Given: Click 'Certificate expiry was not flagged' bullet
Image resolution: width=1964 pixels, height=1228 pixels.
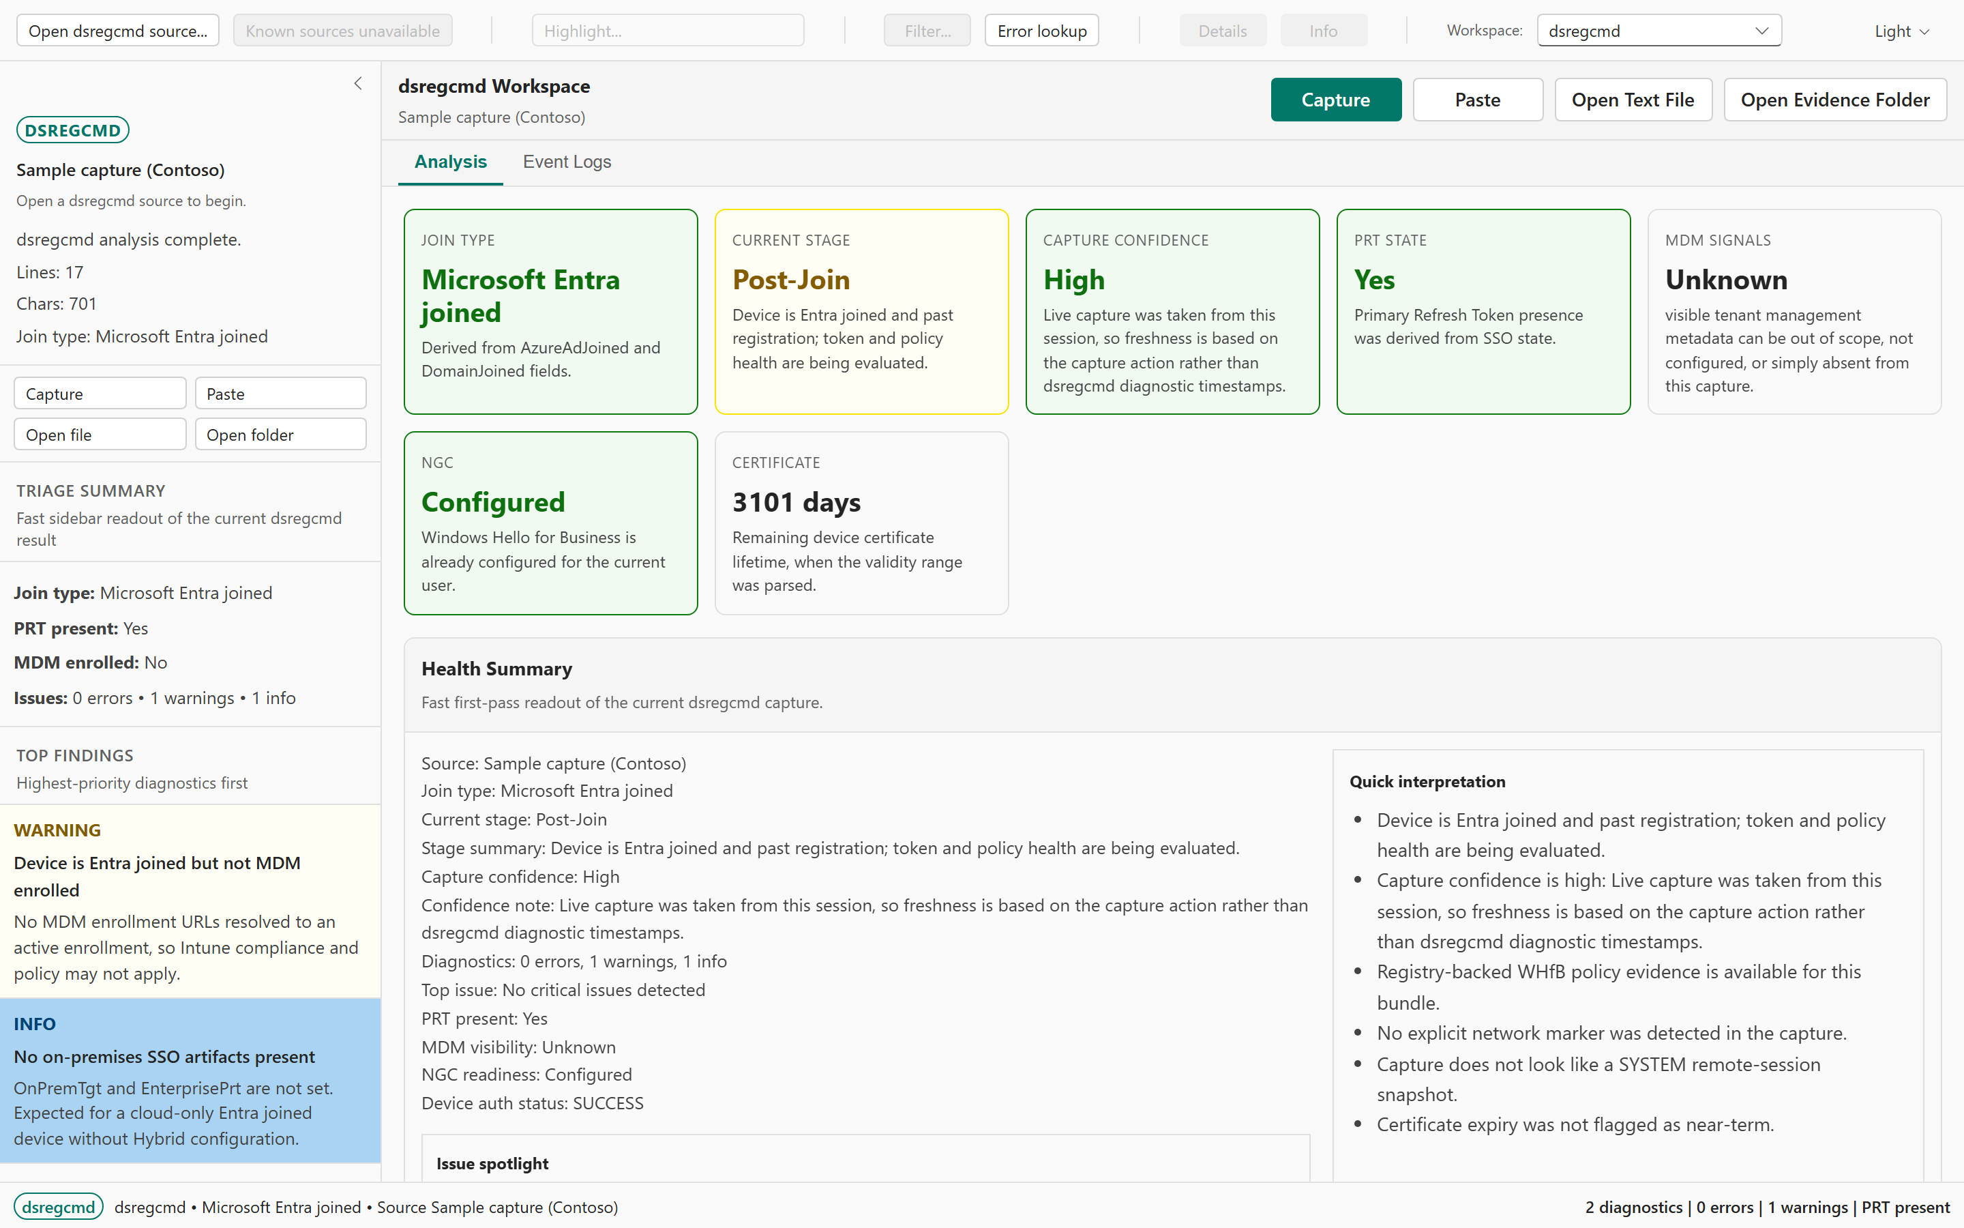Looking at the screenshot, I should click(1575, 1125).
